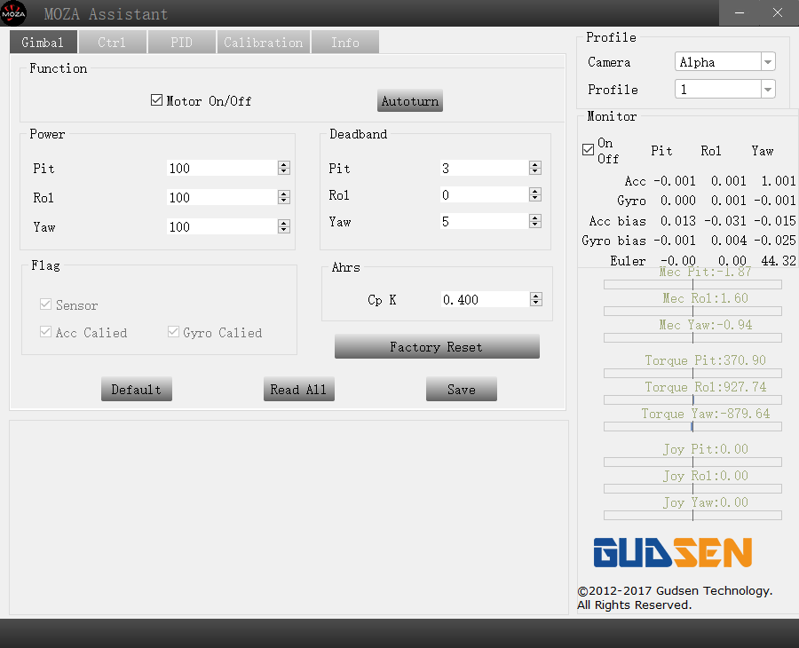The height and width of the screenshot is (648, 799).
Task: Click the Gudsen logo image
Action: coord(673,553)
